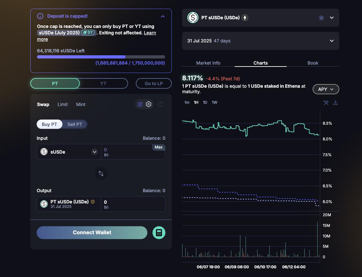The width and height of the screenshot is (362, 277).
Task: Click the shield badge beside PT sUSDe (USDe)
Action: (x=93, y=202)
